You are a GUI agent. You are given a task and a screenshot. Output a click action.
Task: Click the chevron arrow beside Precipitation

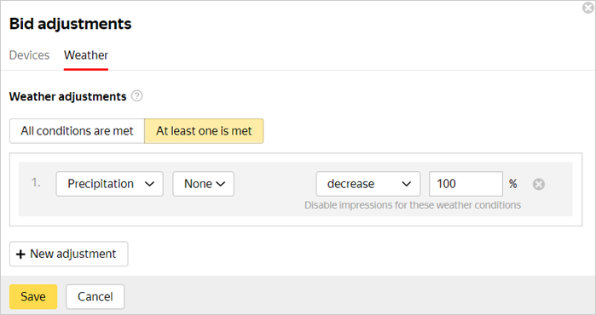[x=150, y=184]
